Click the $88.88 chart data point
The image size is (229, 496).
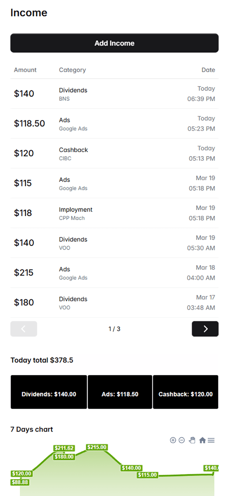20,482
